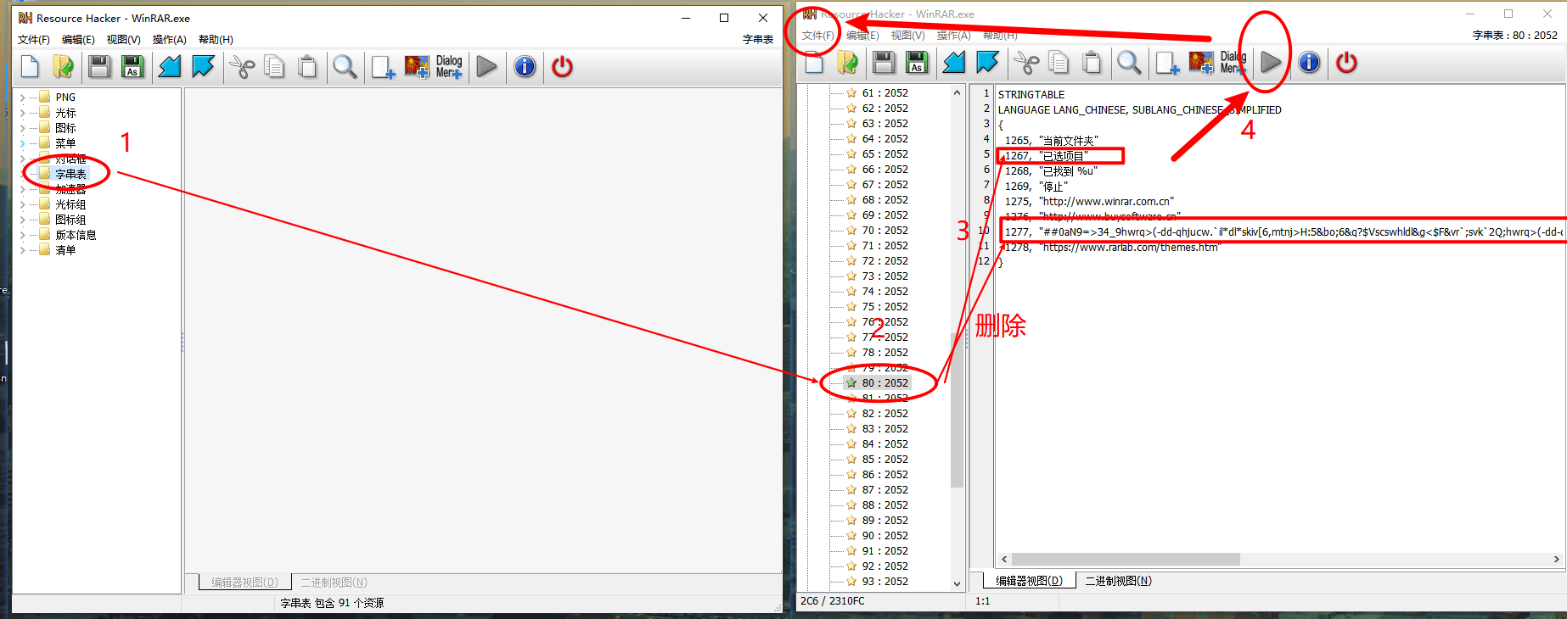Click Cut scissors icon in left window toolbar
This screenshot has width=1567, height=619.
pyautogui.click(x=242, y=66)
